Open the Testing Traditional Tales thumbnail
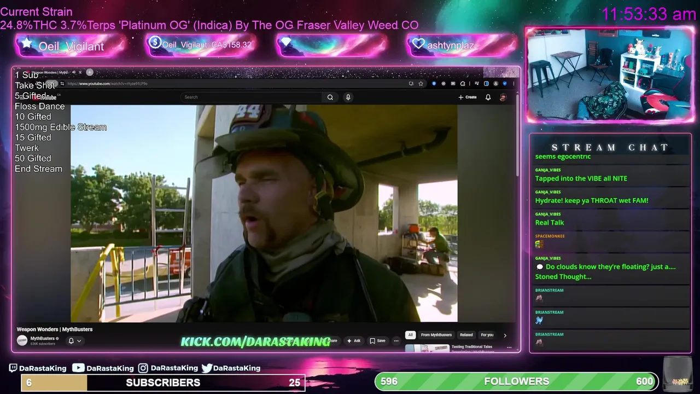Viewport: 700px width, 394px height. pos(427,348)
